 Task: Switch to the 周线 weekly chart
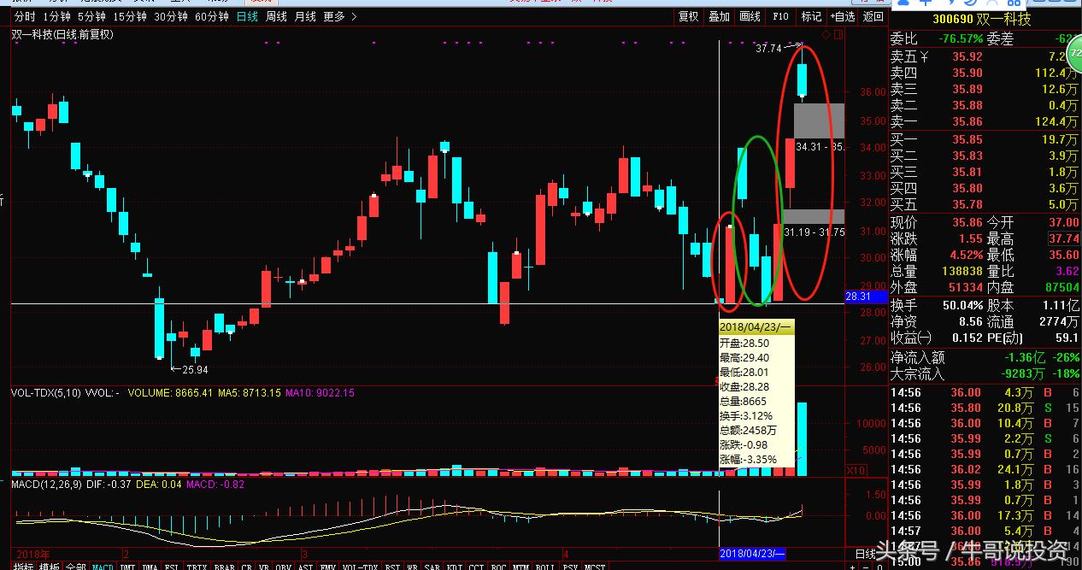click(x=276, y=17)
